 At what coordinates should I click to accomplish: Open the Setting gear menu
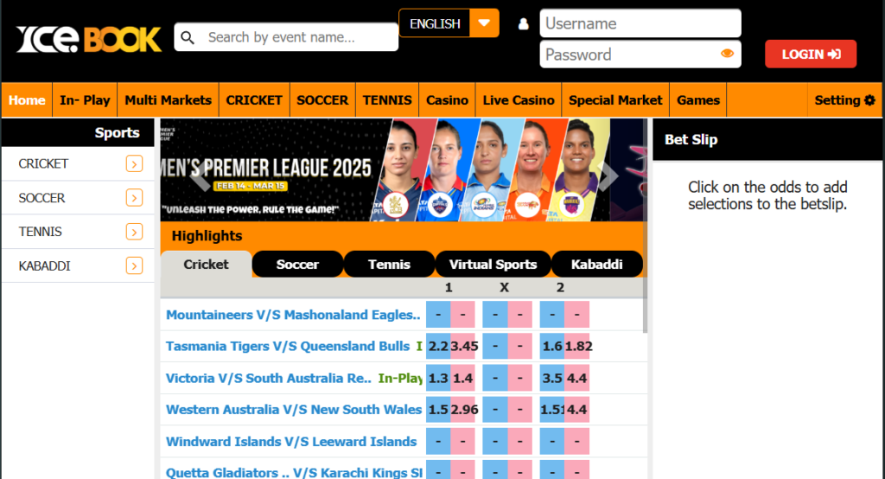(x=844, y=100)
